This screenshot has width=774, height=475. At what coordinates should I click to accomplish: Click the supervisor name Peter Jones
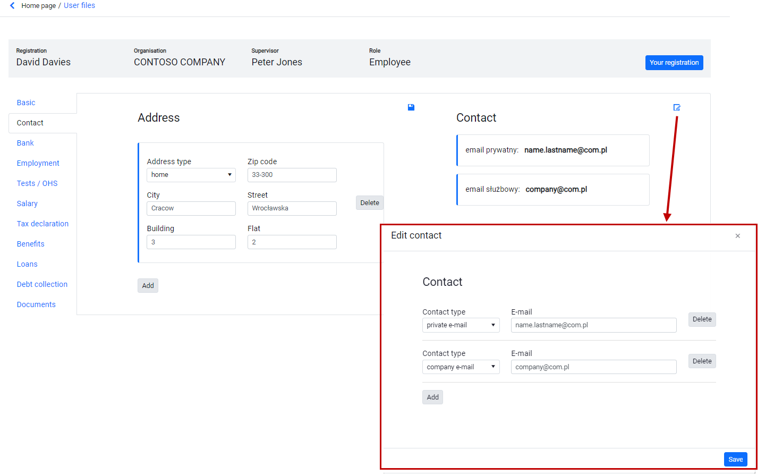tap(277, 62)
